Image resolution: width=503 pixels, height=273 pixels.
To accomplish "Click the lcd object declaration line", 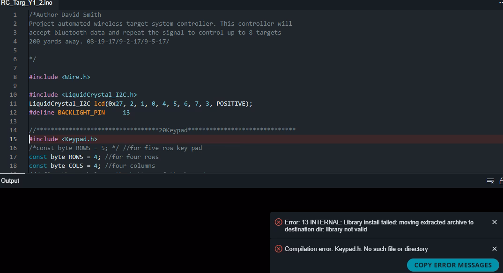I will click(141, 104).
